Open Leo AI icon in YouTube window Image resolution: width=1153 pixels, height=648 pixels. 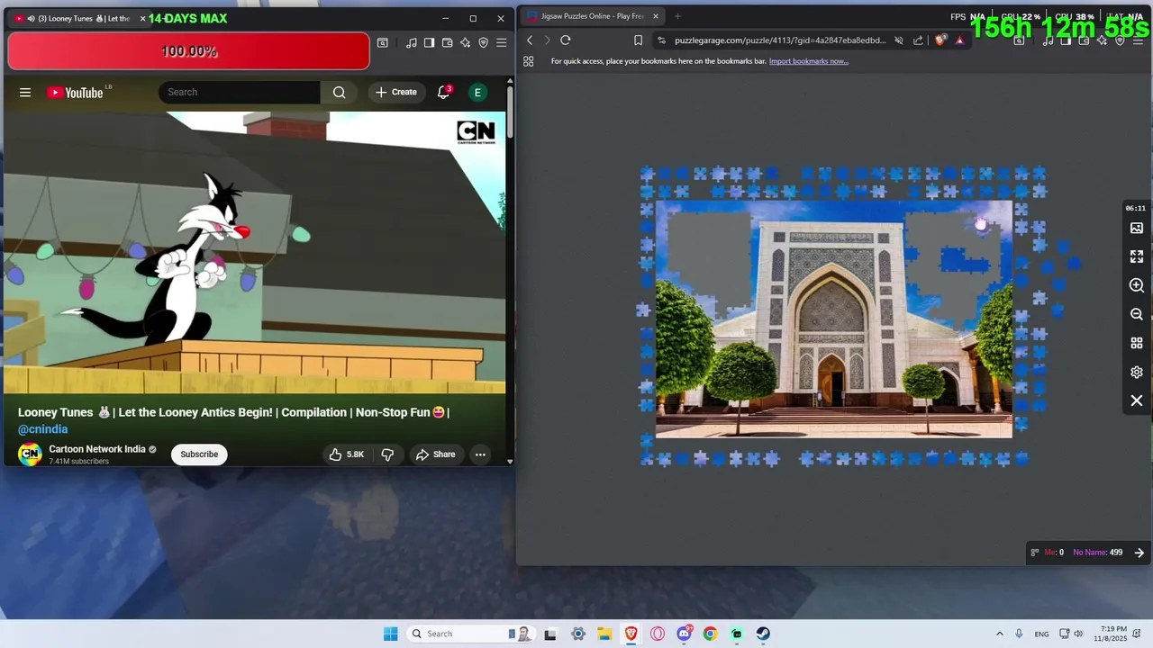466,42
